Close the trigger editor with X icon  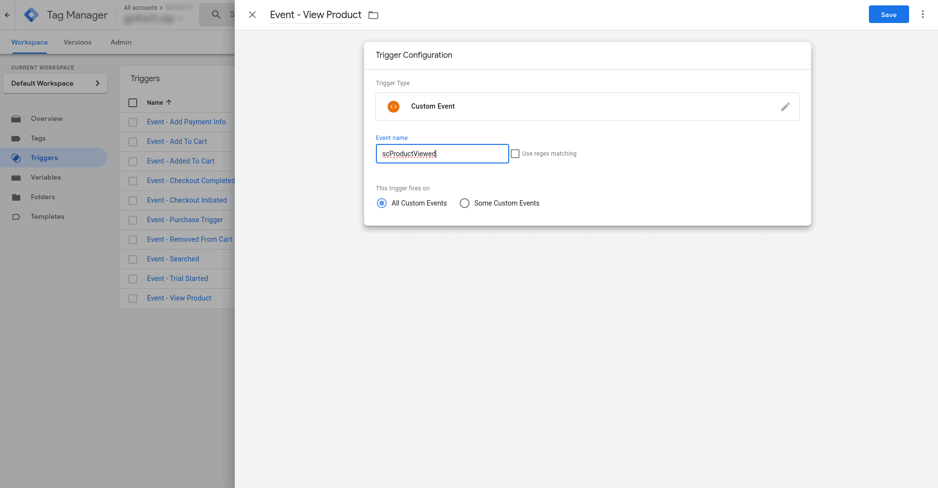pos(252,15)
